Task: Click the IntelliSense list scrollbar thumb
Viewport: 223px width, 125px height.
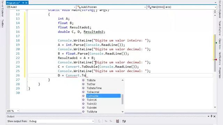Action: tap(122, 99)
